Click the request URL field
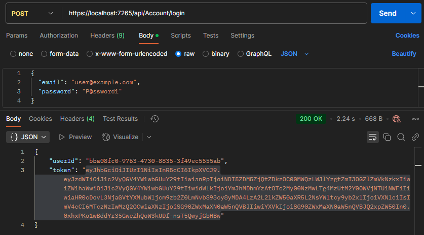 (x=214, y=13)
